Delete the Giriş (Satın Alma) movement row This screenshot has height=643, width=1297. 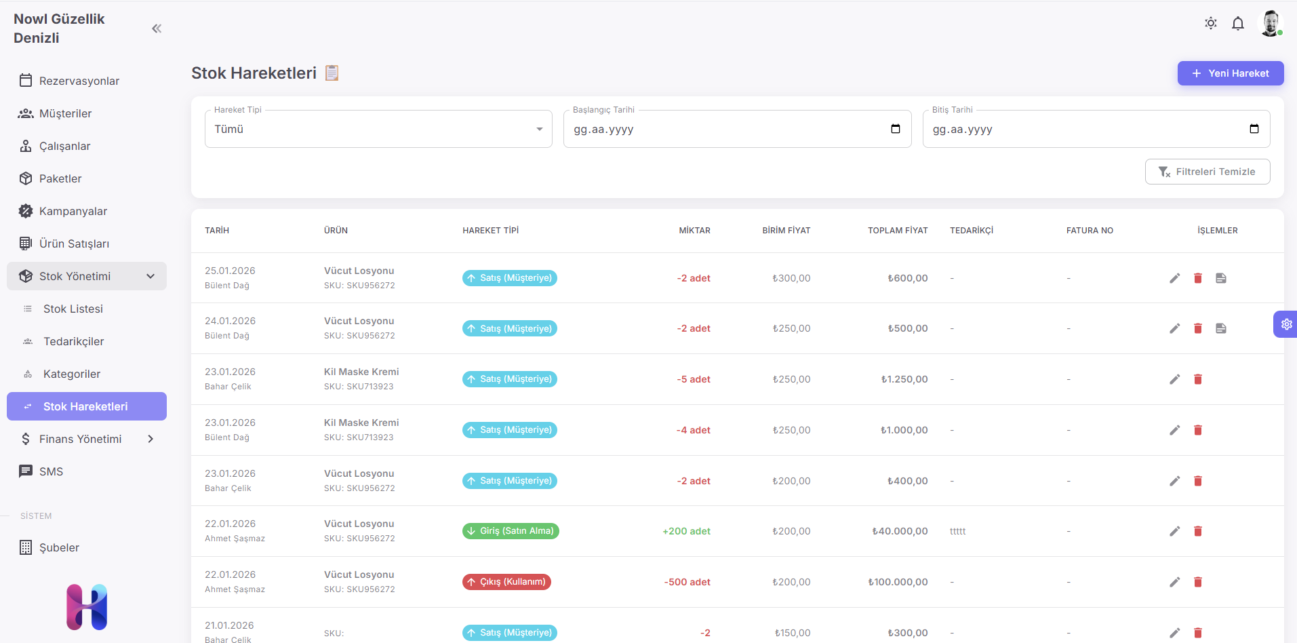pos(1198,531)
